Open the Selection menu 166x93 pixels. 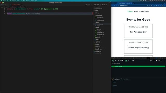pyautogui.click(x=14, y=1)
